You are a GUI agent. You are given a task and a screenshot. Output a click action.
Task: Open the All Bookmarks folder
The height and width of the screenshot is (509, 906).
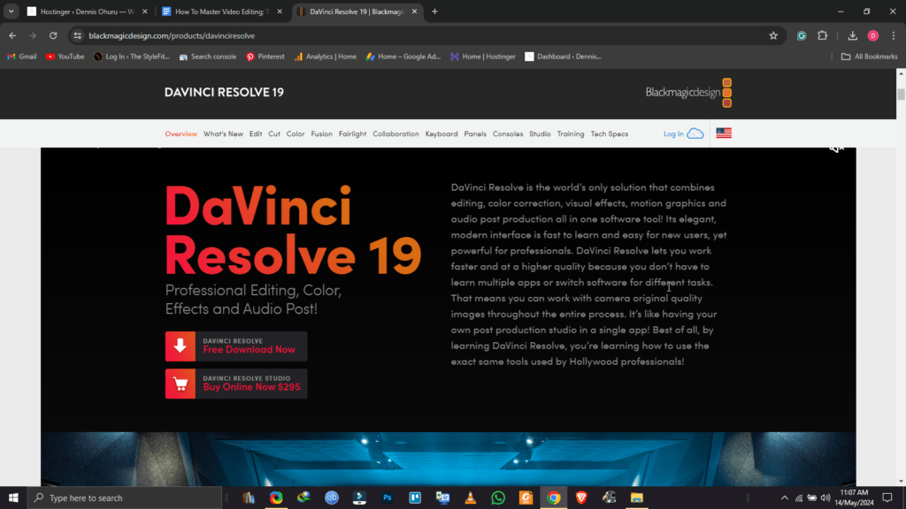pyautogui.click(x=869, y=57)
